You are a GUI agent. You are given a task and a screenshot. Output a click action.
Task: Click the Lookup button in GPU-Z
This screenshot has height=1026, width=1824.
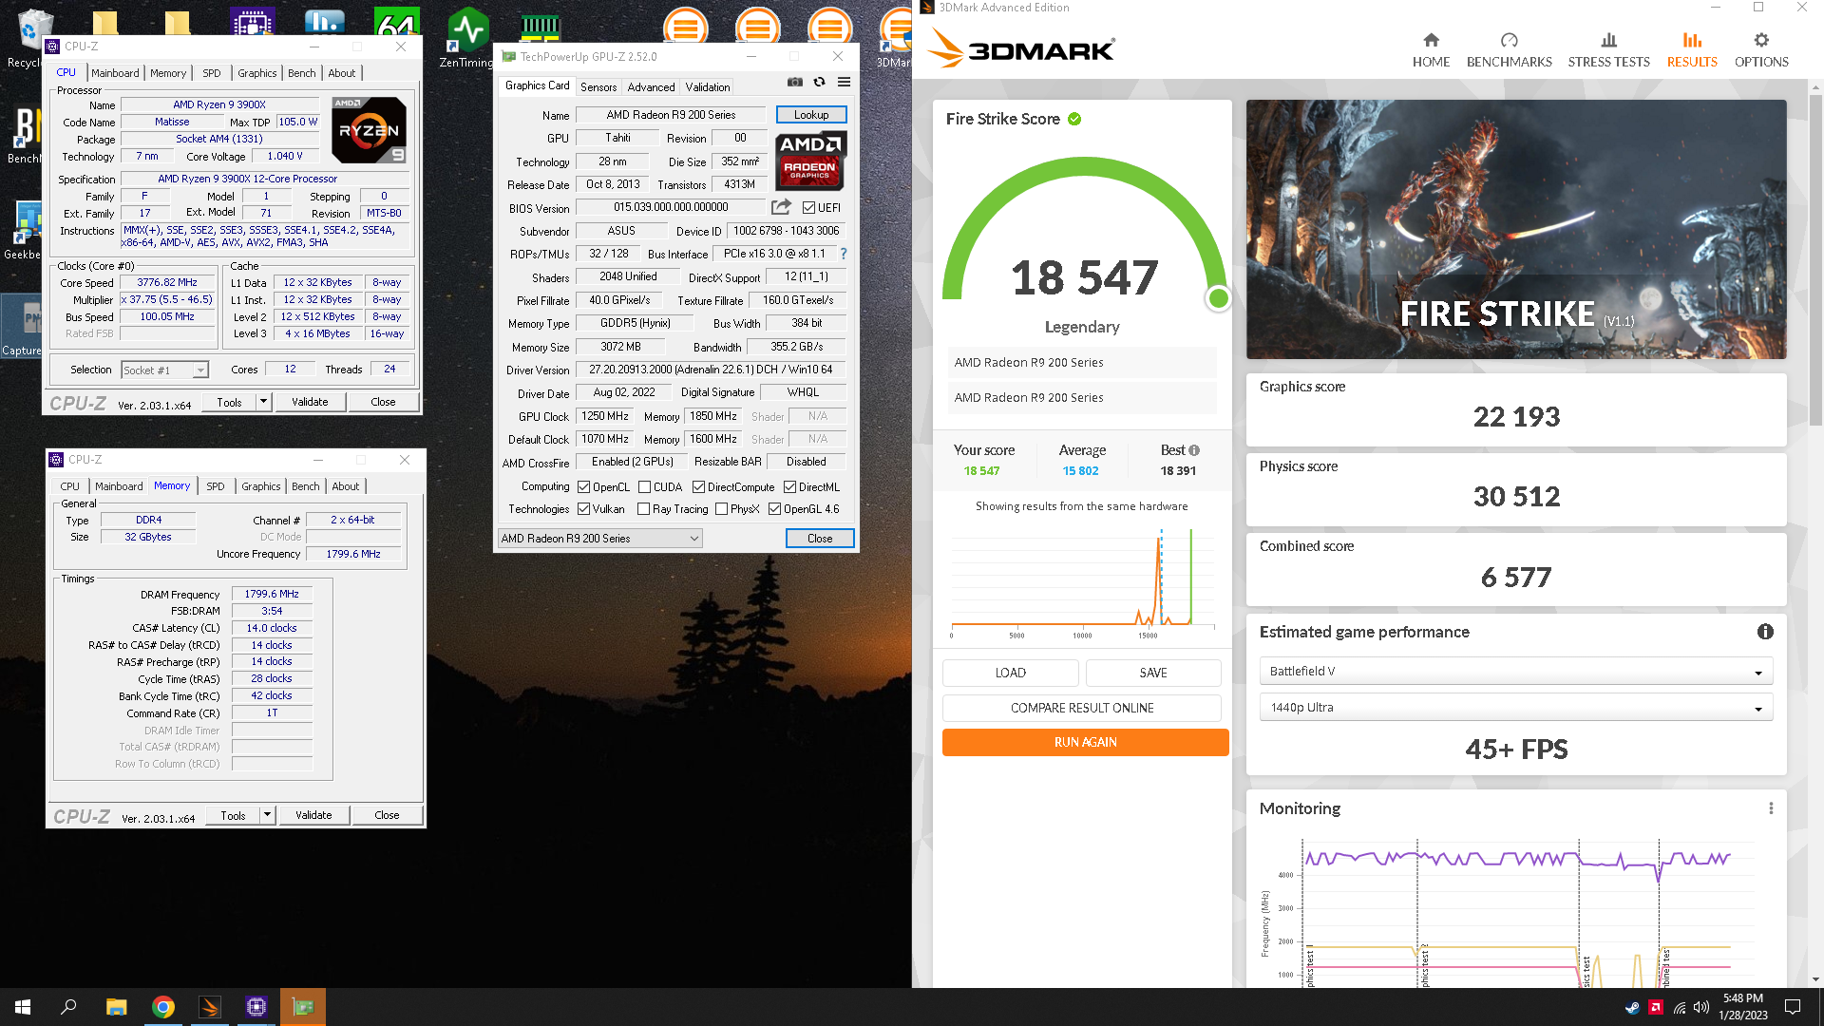point(811,115)
